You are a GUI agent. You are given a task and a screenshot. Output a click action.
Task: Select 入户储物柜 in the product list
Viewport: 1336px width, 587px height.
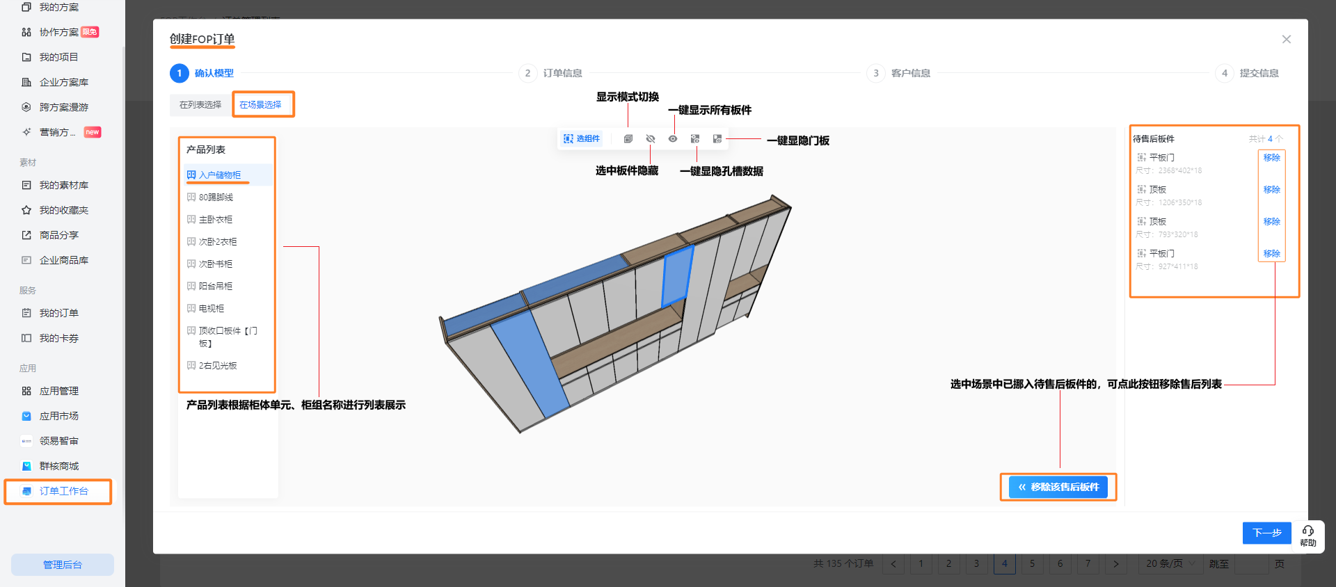point(220,175)
